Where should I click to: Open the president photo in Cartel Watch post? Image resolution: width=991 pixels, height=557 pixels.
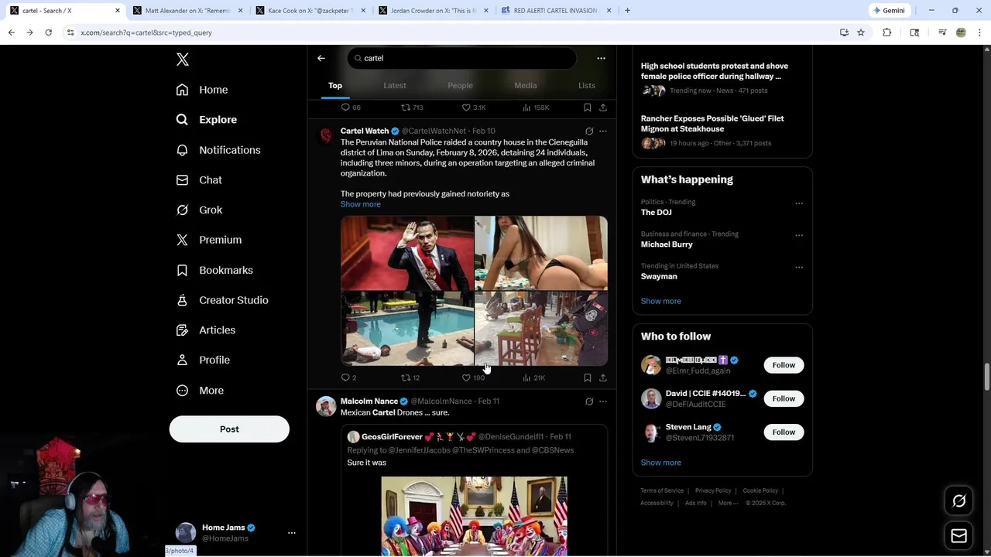click(x=407, y=253)
